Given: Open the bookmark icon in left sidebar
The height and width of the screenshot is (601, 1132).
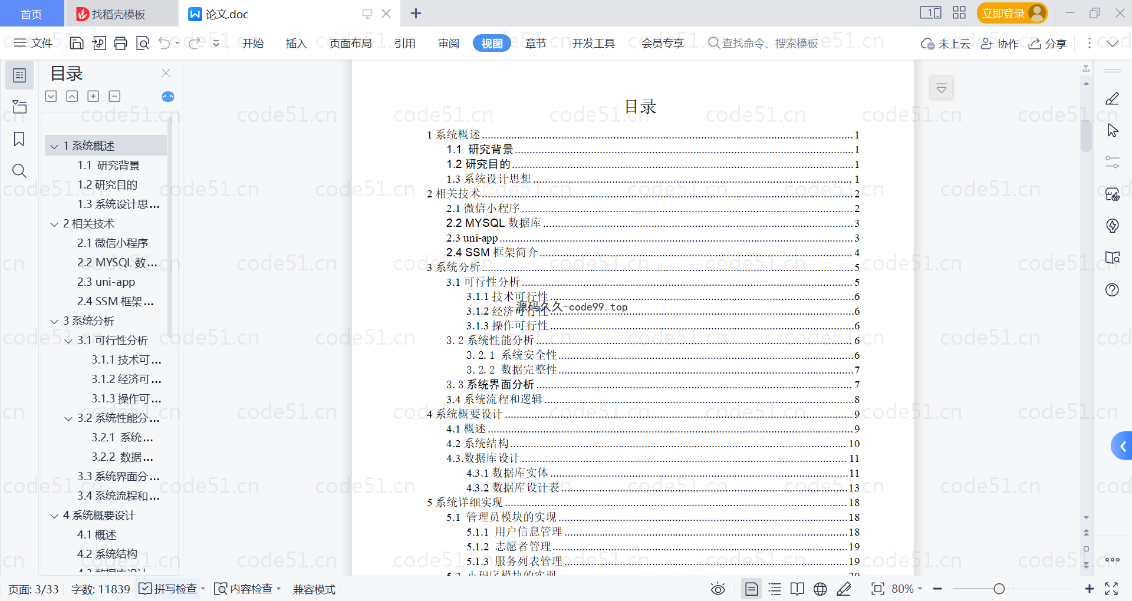Looking at the screenshot, I should (x=19, y=139).
